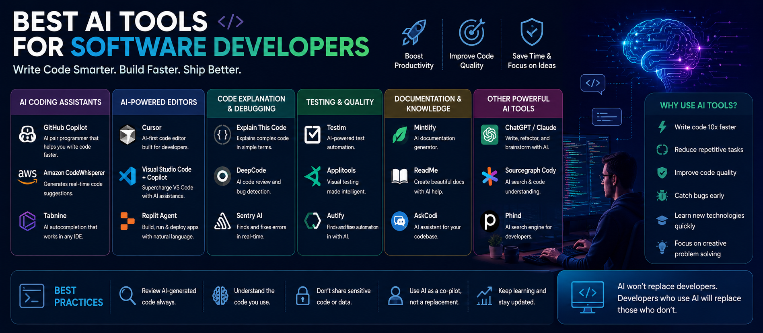Select the Code Explanation & Debugging header
Image resolution: width=763 pixels, height=333 pixels.
[x=251, y=104]
